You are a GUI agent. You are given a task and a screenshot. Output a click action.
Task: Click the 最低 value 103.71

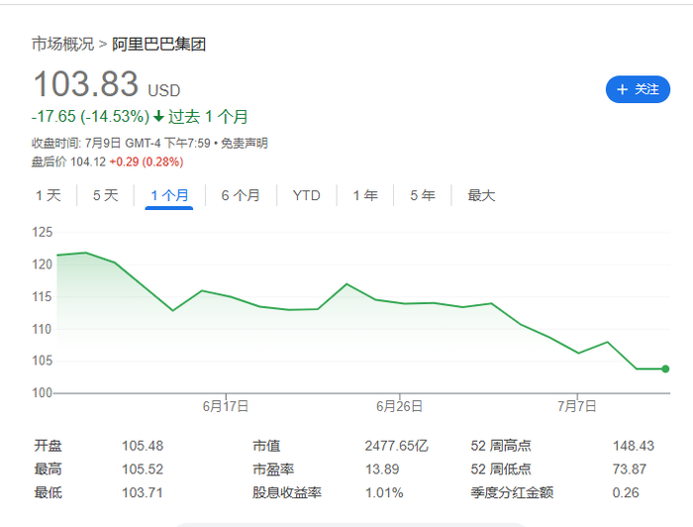[143, 492]
